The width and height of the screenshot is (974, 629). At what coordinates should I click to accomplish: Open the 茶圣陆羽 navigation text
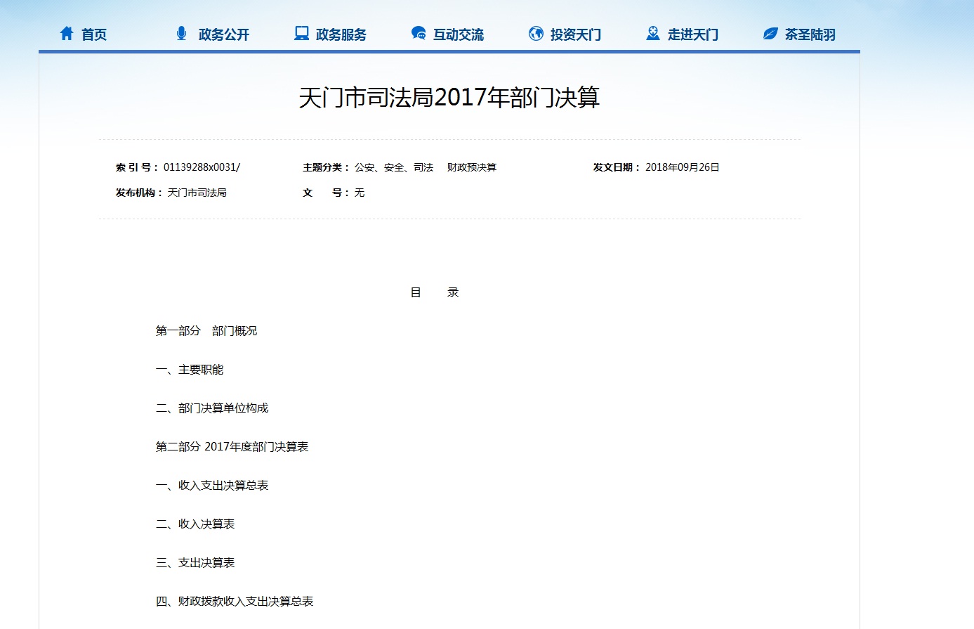pyautogui.click(x=810, y=34)
